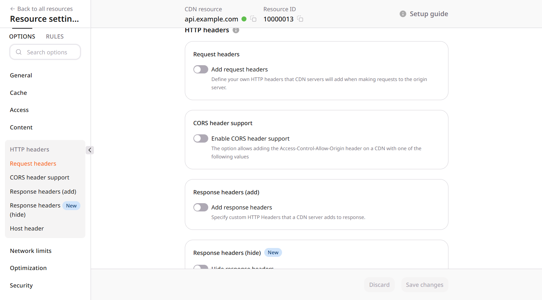542x300 pixels.
Task: Jump to Host header in sidebar
Action: (x=27, y=229)
